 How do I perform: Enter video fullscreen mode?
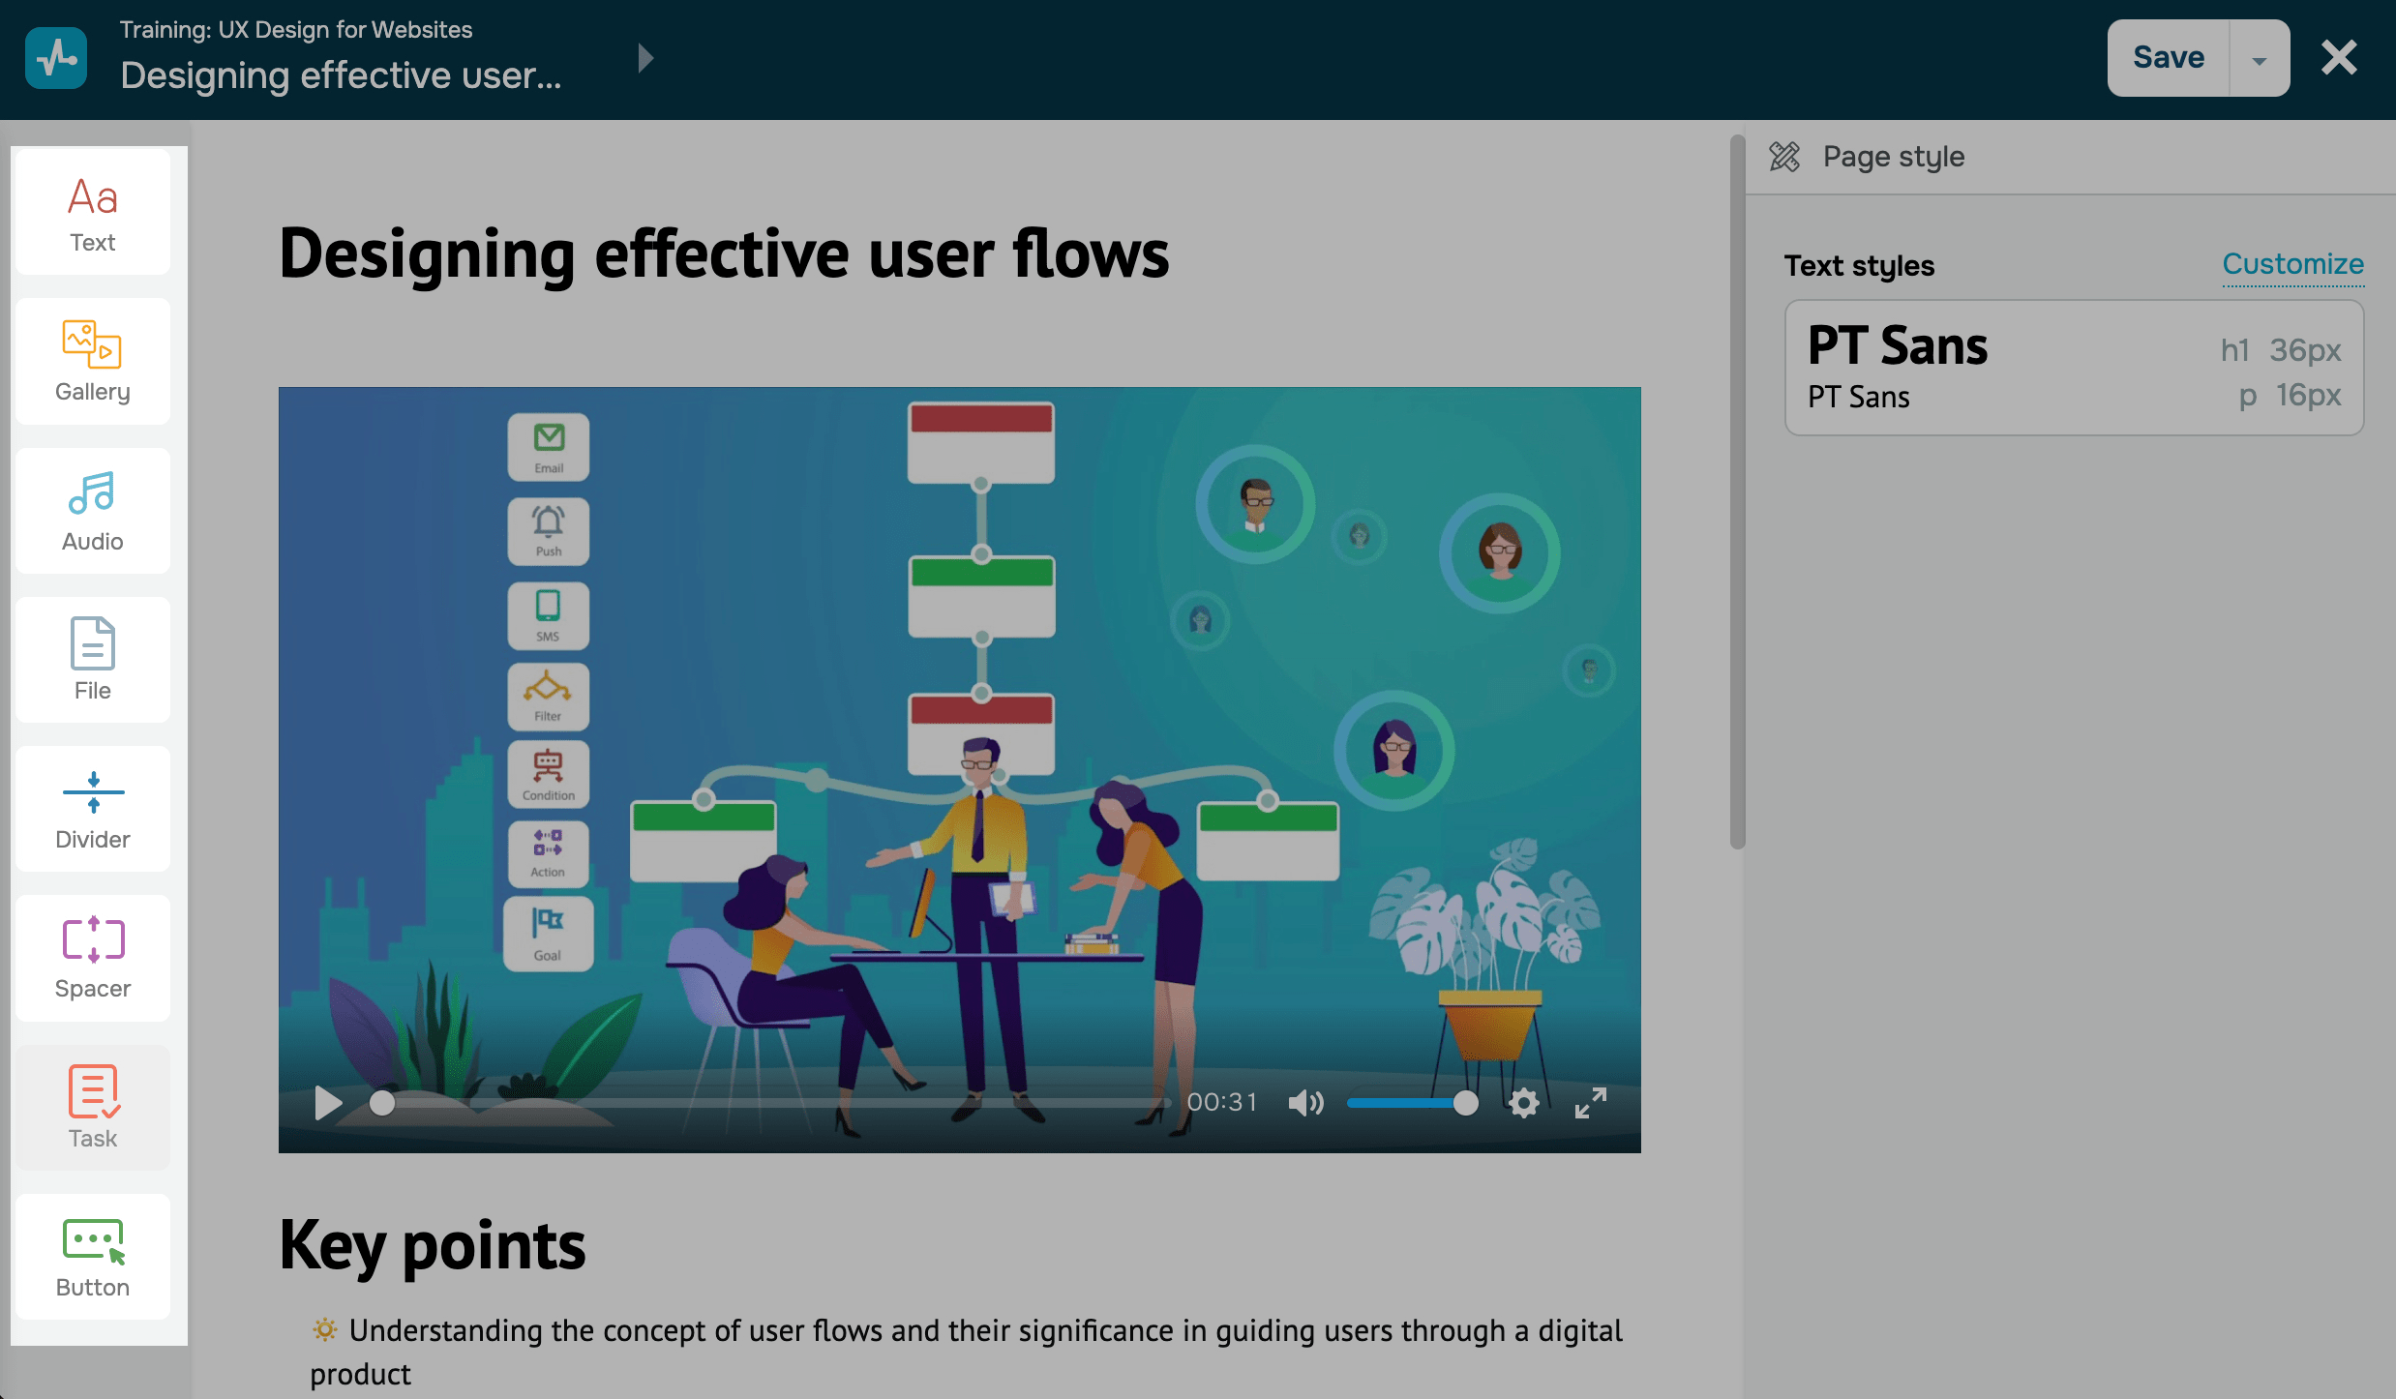point(1590,1103)
